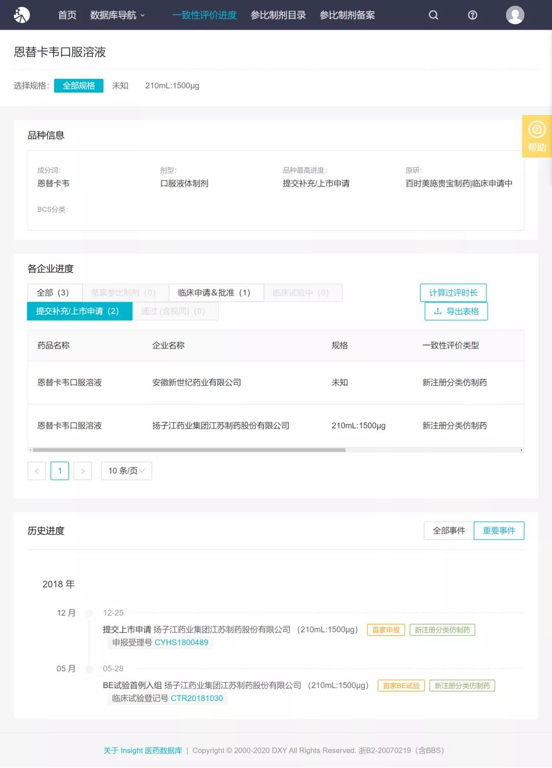Go to the previous page arrow
The height and width of the screenshot is (768, 552).
(37, 471)
